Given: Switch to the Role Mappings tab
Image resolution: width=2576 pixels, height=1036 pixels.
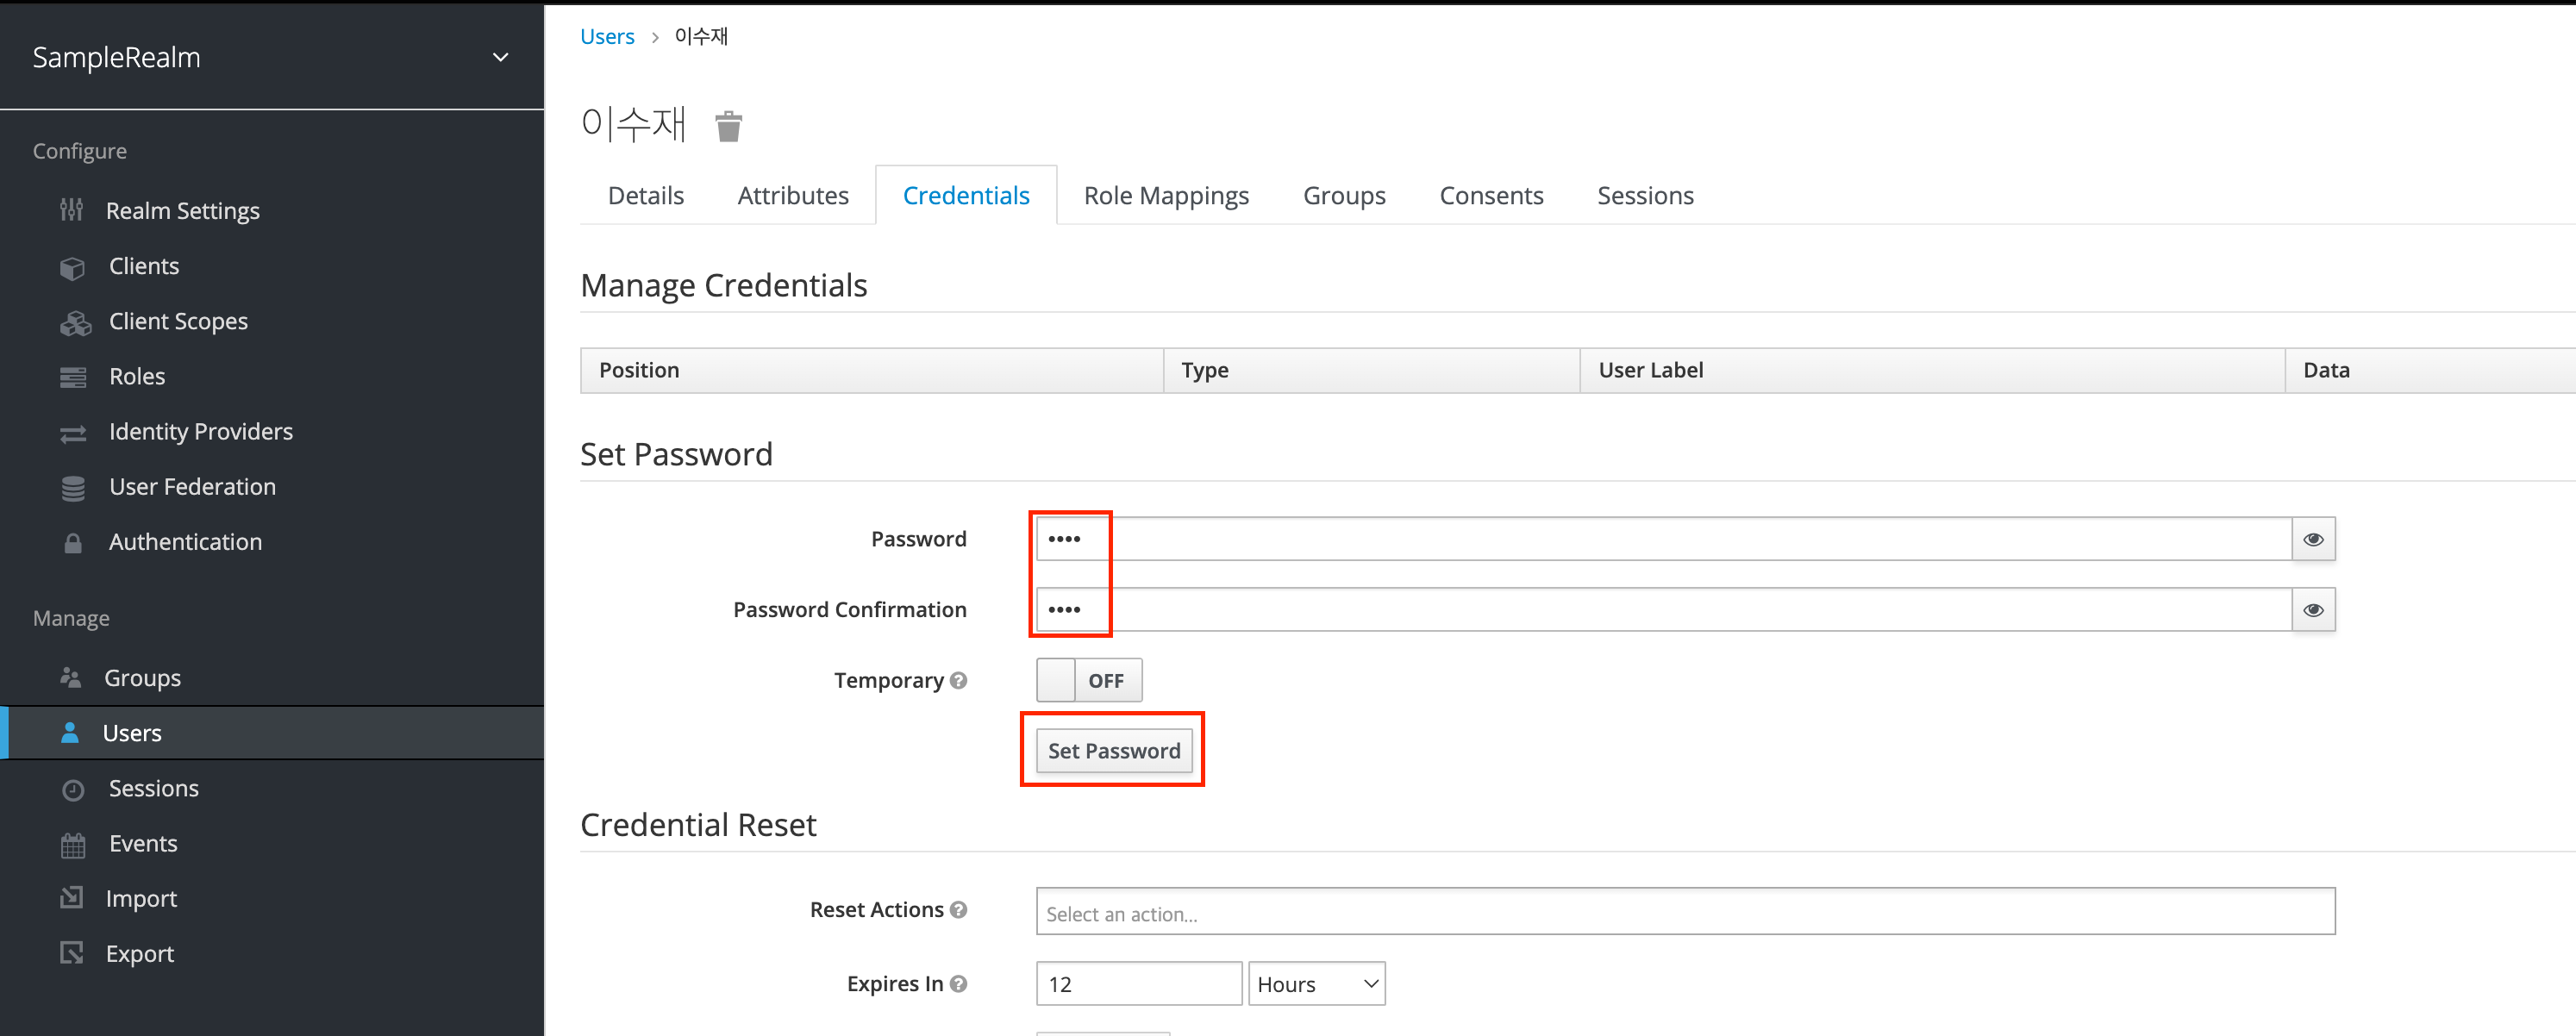Looking at the screenshot, I should (x=1165, y=196).
